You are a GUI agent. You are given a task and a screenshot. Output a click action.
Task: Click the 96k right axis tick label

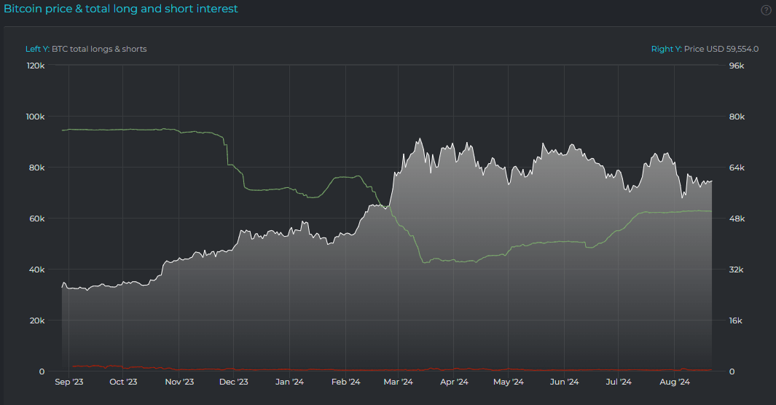point(736,66)
